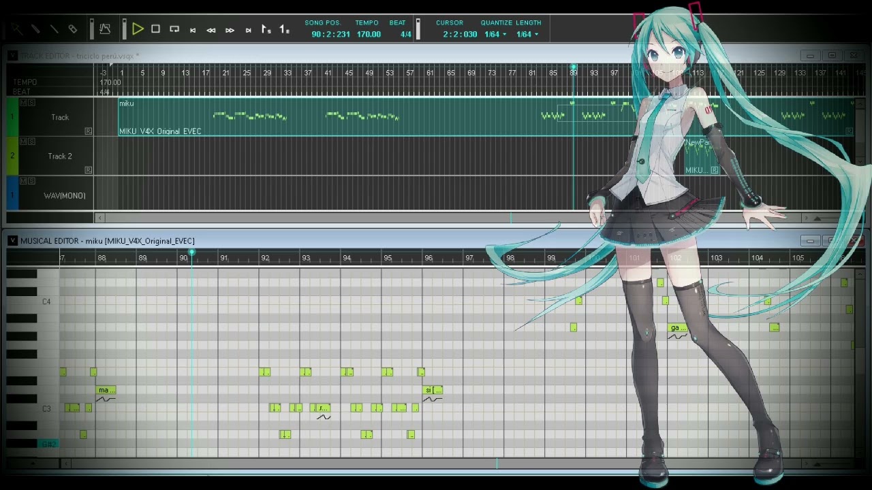872x490 pixels.
Task: Set the end marker flag
Action: (284, 29)
